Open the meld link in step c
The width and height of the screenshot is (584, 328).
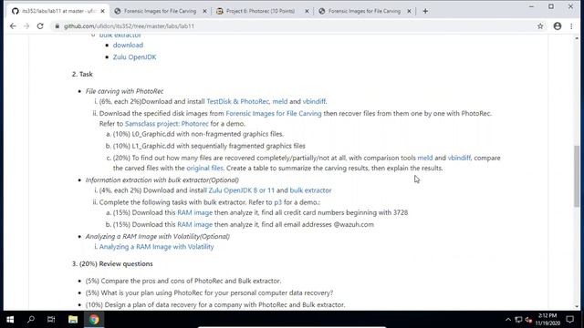(x=425, y=158)
